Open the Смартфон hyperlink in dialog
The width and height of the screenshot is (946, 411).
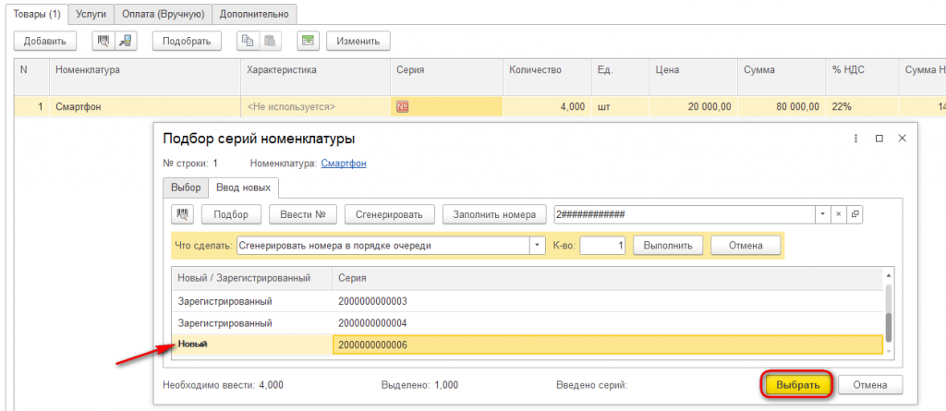tap(344, 163)
